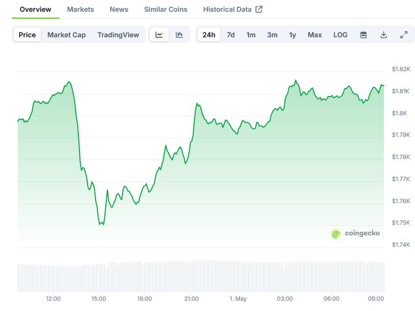
Task: Select the Price view button
Action: [27, 34]
